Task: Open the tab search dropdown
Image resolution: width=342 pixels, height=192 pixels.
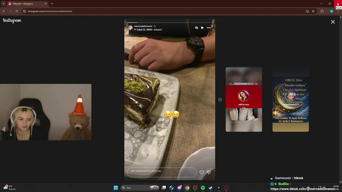Action: click(x=3, y=4)
